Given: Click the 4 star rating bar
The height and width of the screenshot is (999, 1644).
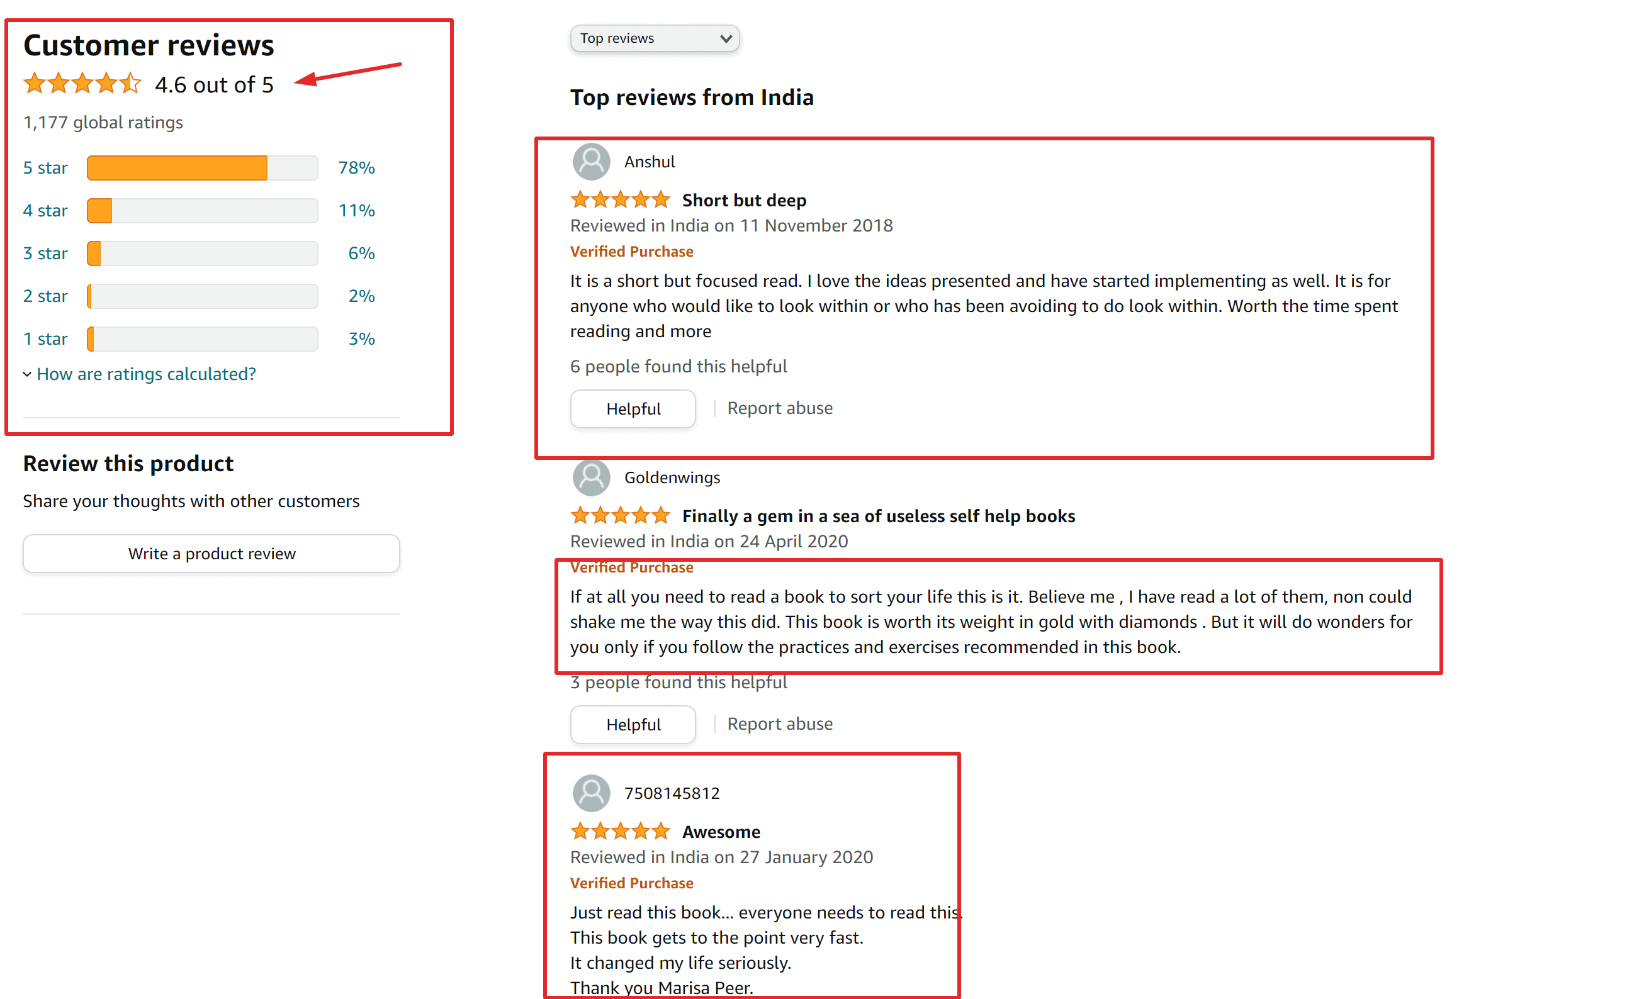Looking at the screenshot, I should tap(202, 211).
